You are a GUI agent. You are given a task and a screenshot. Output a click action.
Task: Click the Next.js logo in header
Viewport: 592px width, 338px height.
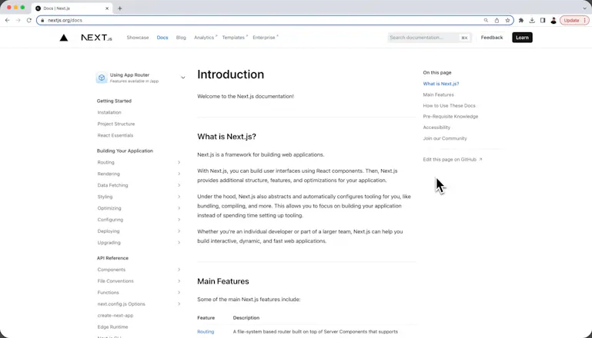pyautogui.click(x=97, y=38)
